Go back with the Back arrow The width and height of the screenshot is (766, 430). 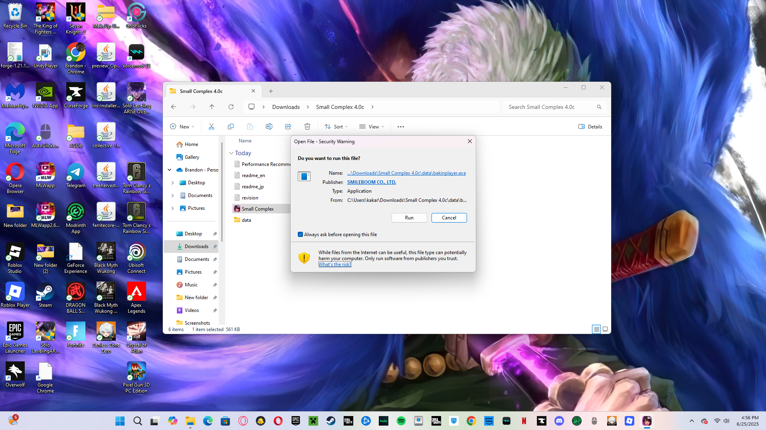[174, 107]
